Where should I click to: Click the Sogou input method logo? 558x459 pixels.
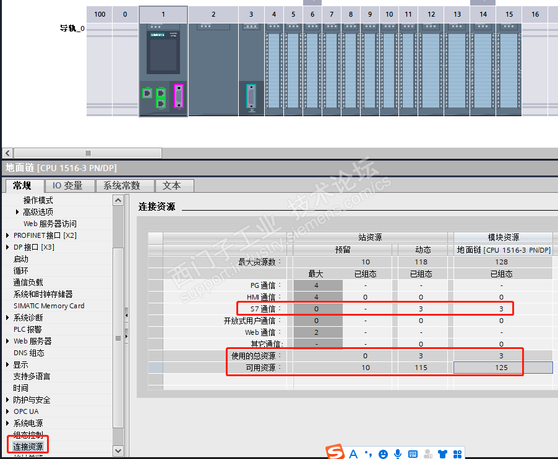pyautogui.click(x=335, y=452)
